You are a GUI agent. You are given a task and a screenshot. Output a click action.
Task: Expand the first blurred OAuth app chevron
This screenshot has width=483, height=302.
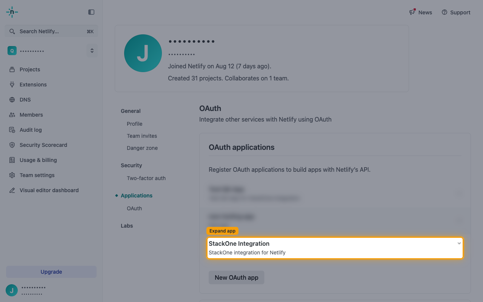[459, 194]
